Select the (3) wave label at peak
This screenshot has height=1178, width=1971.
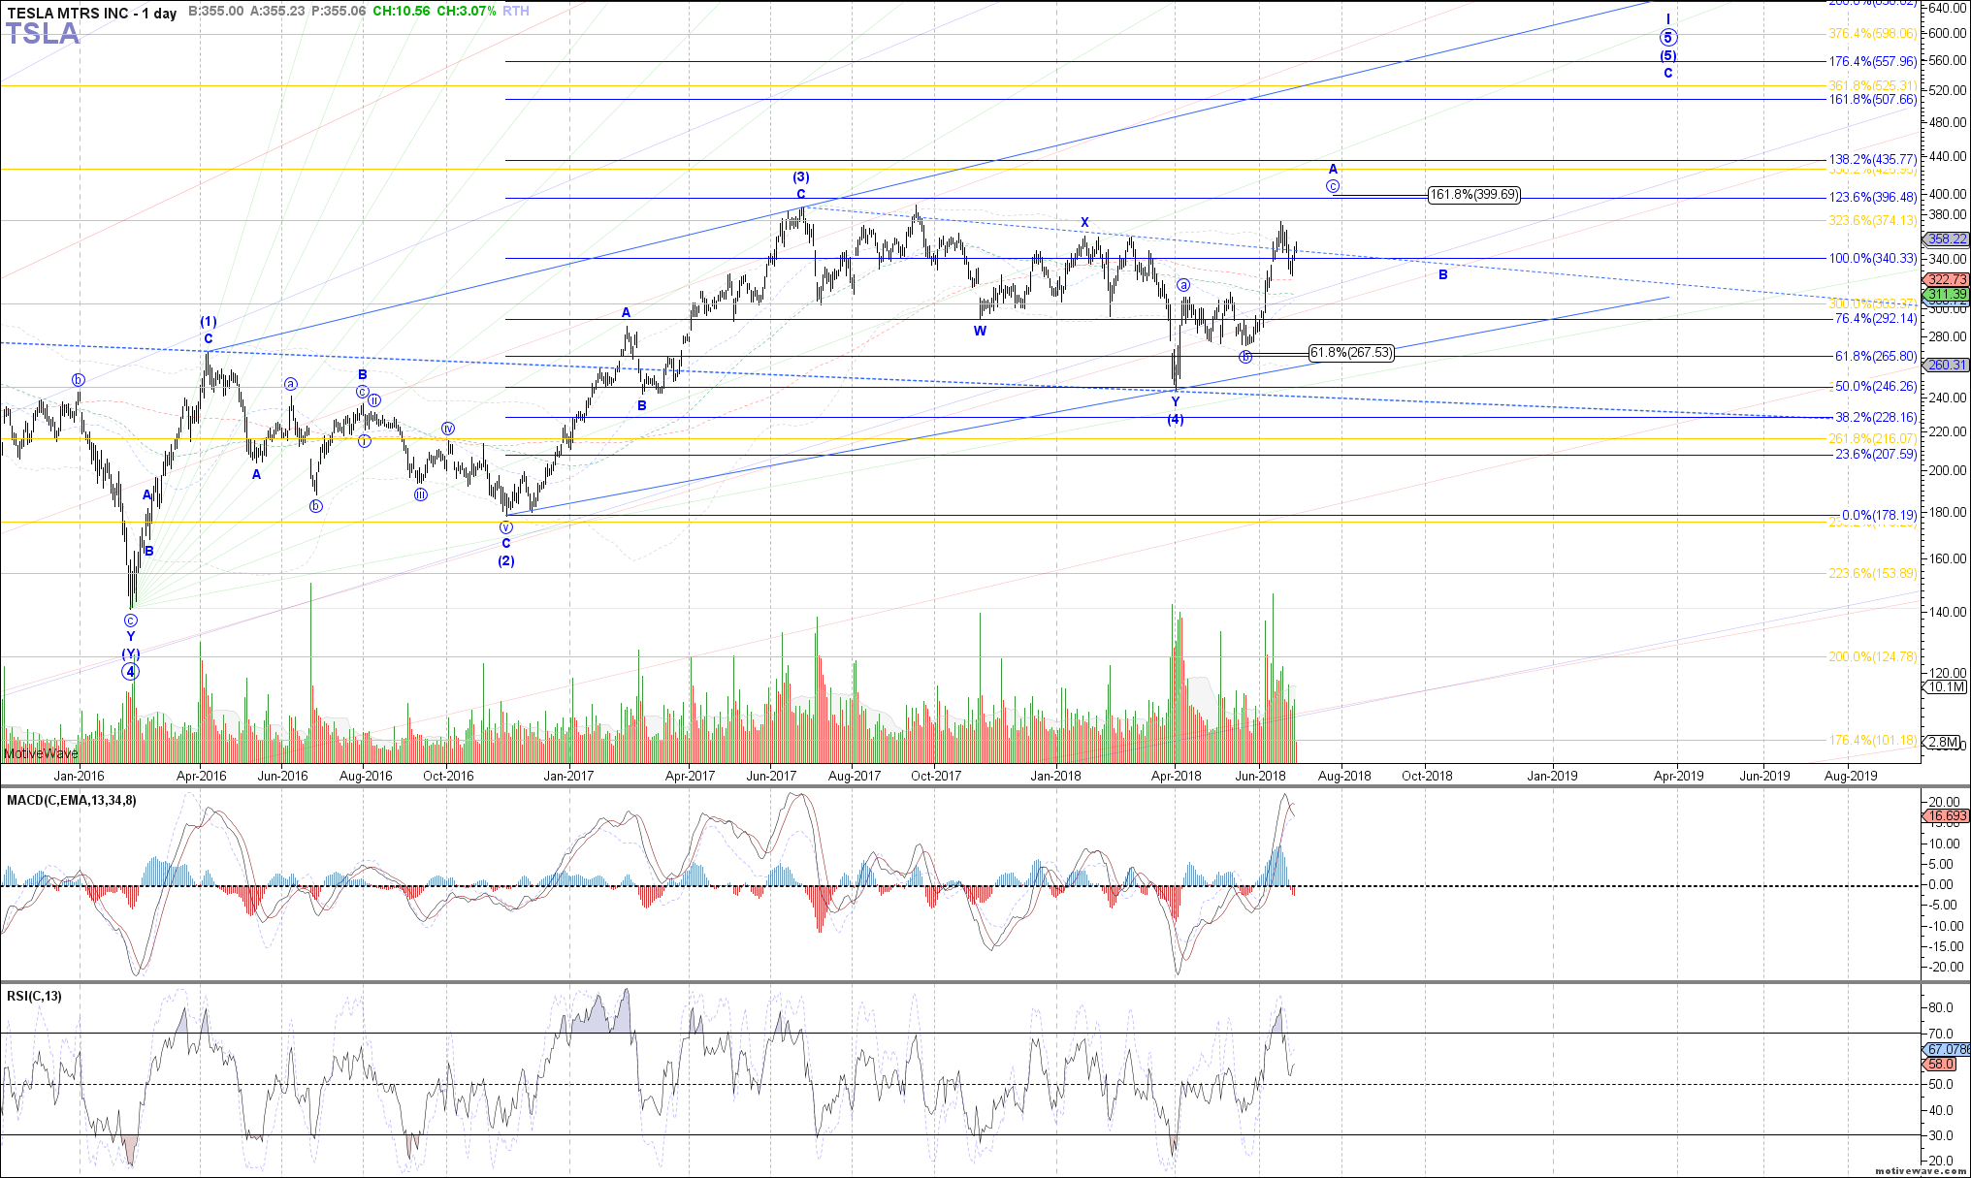(800, 177)
